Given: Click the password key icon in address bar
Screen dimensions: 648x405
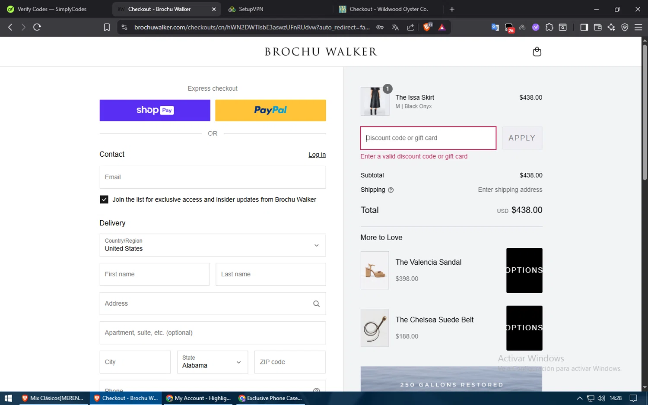Looking at the screenshot, I should click(380, 27).
